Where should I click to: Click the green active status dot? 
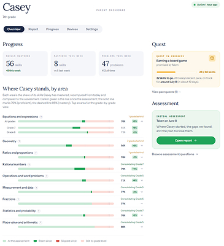195,5
